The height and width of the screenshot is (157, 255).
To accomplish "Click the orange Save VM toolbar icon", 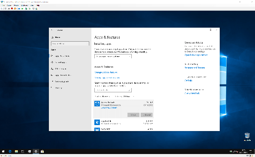I will click(15, 9).
